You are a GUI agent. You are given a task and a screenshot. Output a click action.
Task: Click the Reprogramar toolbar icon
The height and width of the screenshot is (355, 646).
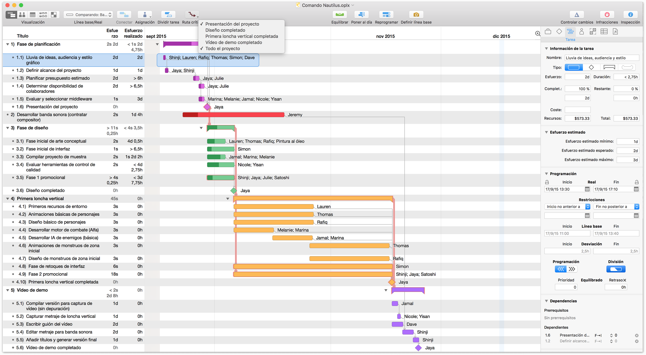(386, 15)
